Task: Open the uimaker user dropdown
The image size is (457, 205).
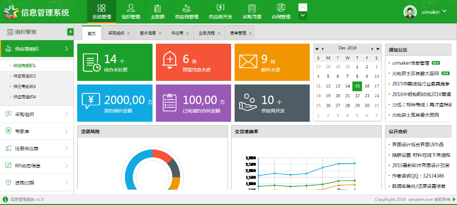Action: [444, 11]
